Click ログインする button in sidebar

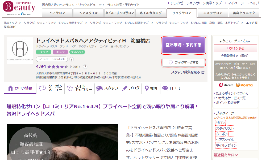point(235,48)
